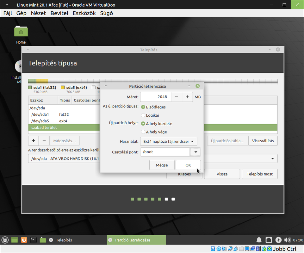Select the Elsődleges partition type
Viewport: 304px width, 253px height.
click(143, 107)
